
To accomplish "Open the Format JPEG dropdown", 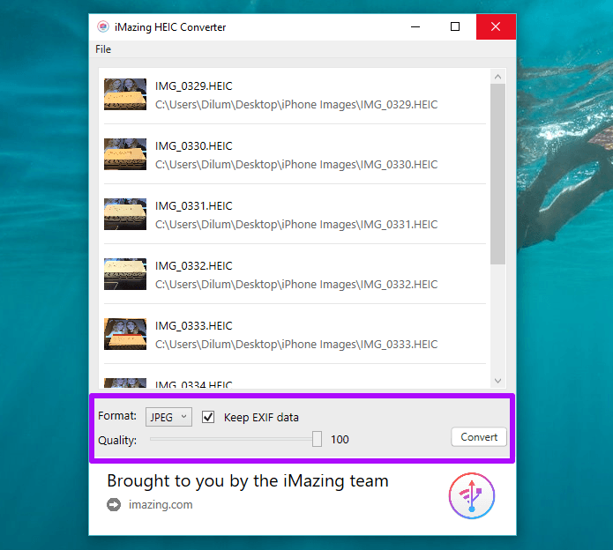I will 168,417.
